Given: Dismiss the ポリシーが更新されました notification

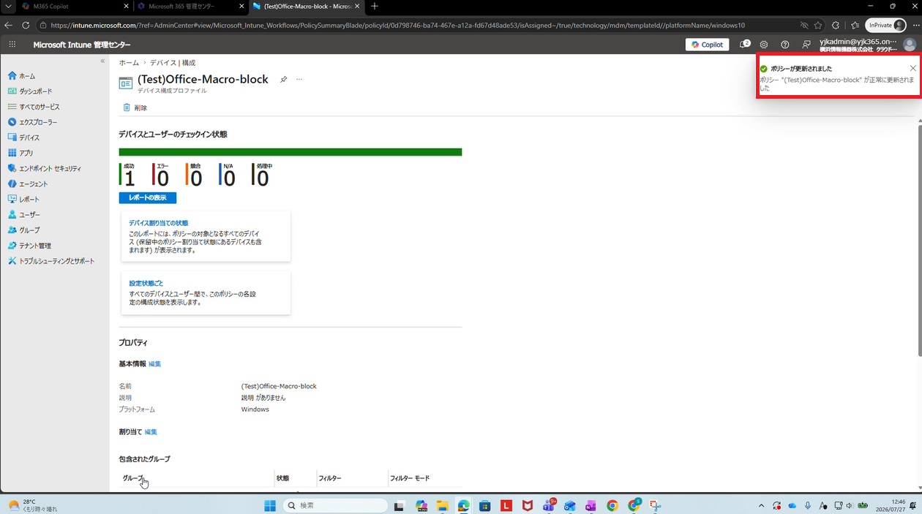Looking at the screenshot, I should 913,68.
